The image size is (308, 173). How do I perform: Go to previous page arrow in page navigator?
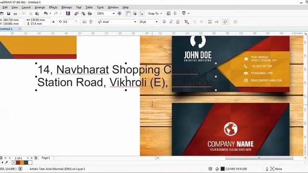click(x=10, y=158)
